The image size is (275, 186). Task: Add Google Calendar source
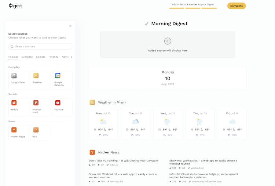[62, 80]
